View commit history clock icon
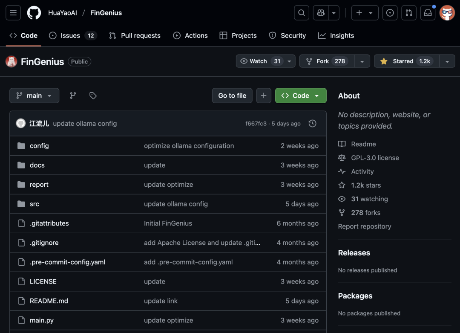The height and width of the screenshot is (333, 460). [312, 124]
